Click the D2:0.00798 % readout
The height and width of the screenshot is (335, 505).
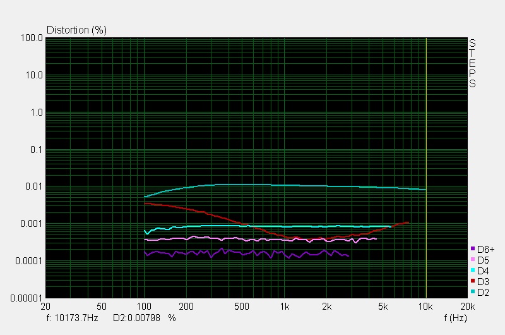[145, 318]
